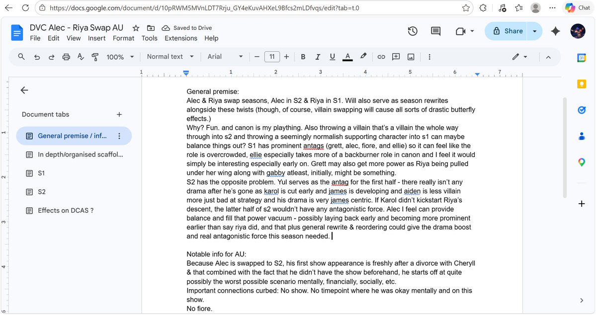Click the search menus magnifier icon
Viewport: 596px width, 315px height.
tap(21, 57)
